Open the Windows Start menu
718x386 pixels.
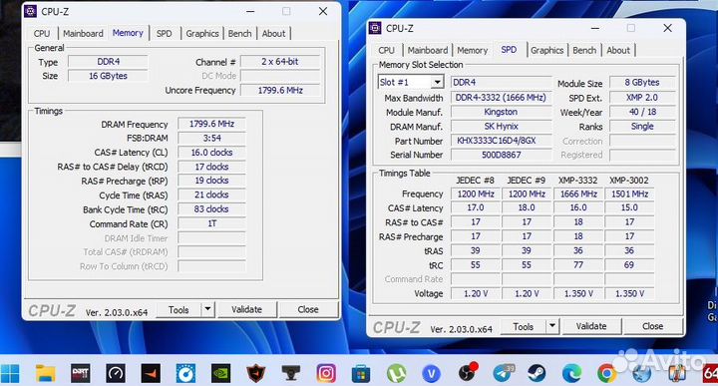tap(10, 374)
